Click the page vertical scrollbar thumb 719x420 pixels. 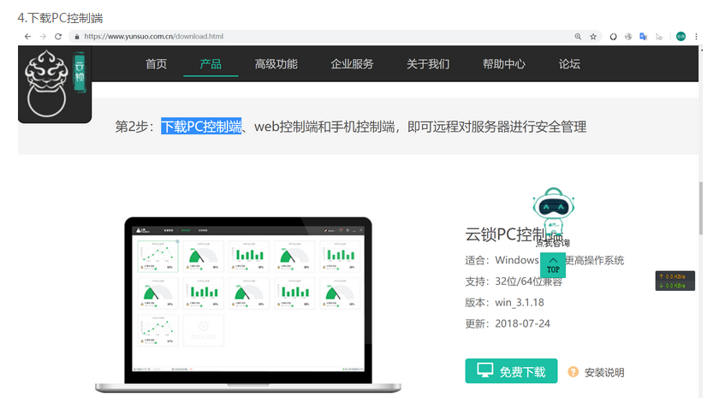(701, 209)
